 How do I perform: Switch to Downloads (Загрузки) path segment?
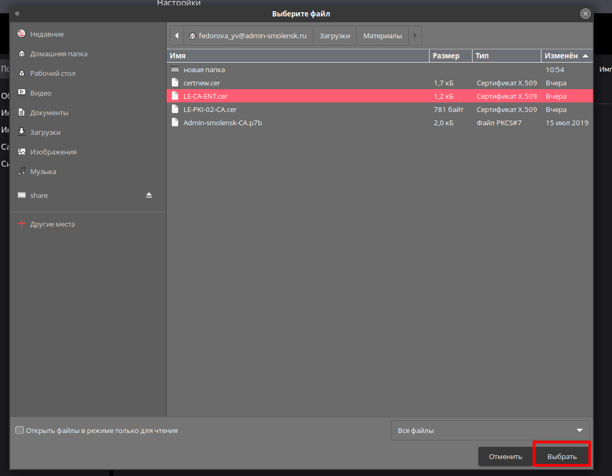[x=335, y=36]
